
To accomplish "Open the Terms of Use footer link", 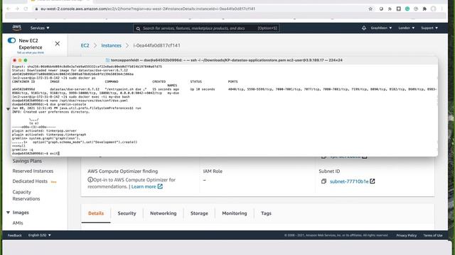I will [x=433, y=235].
